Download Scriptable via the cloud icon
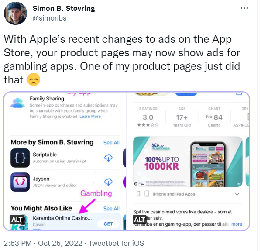The image size is (261, 251). [108, 158]
